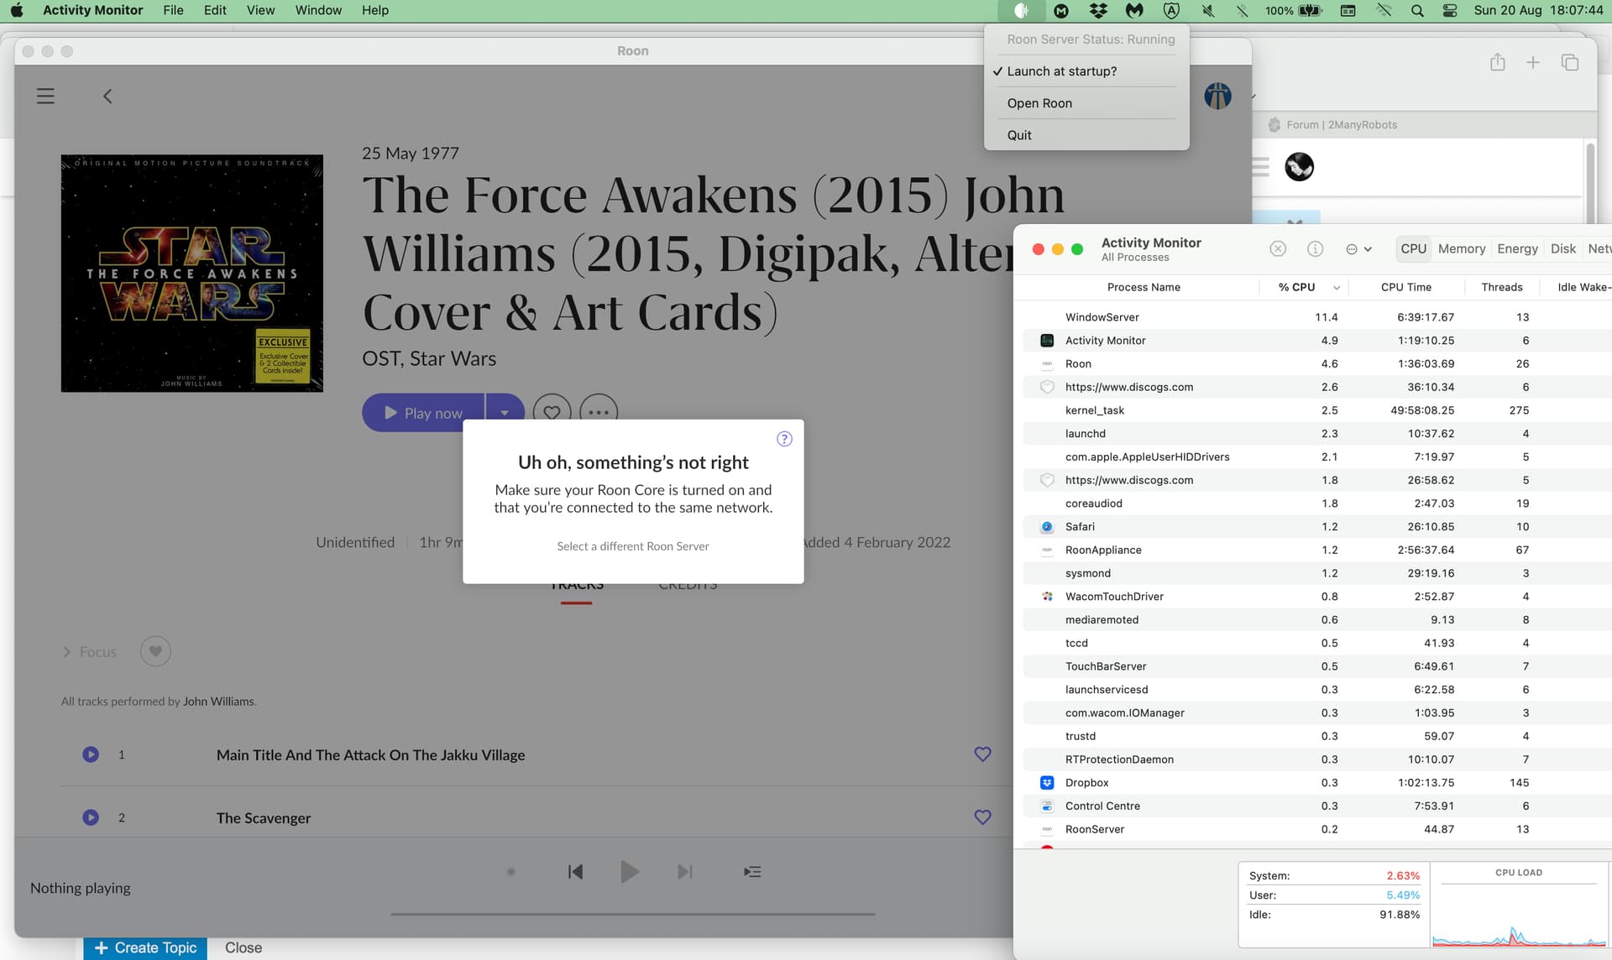
Task: Open Roon hamburger navigation menu
Action: tap(45, 97)
